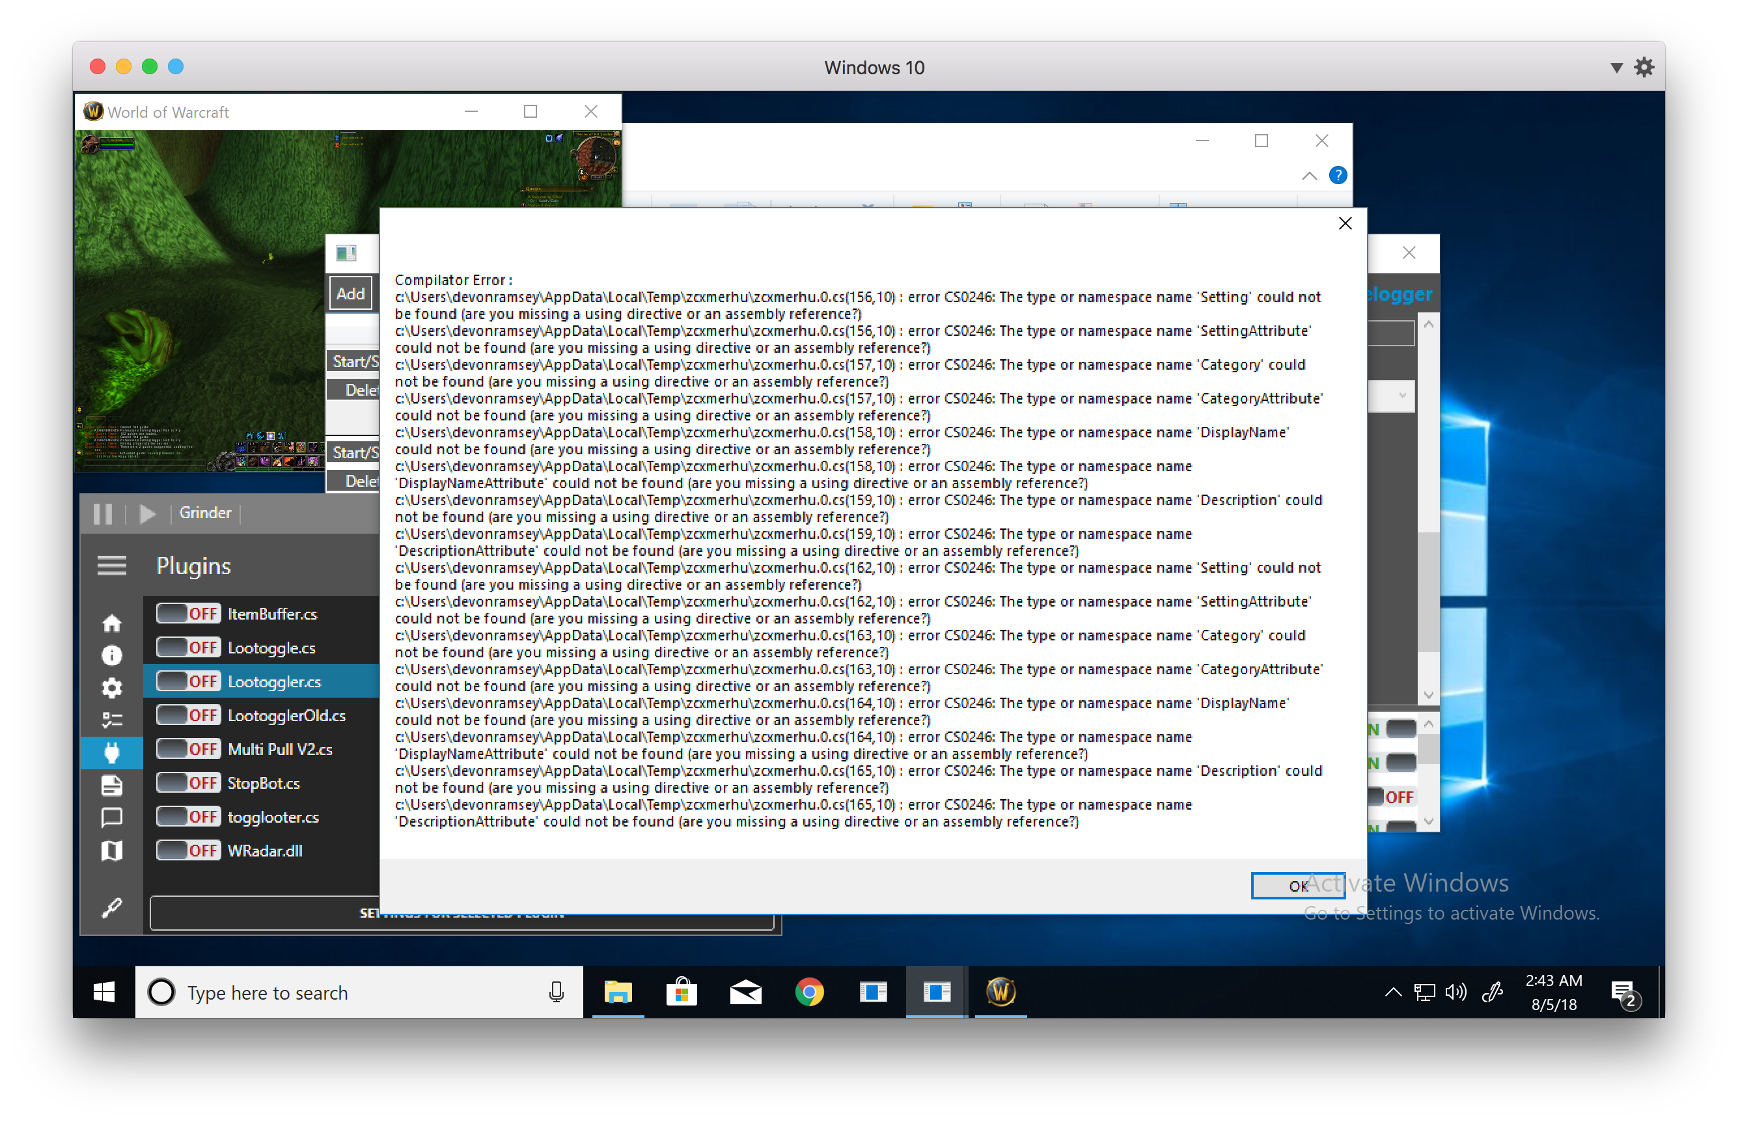Open the VM settings gear icon

(x=1644, y=68)
